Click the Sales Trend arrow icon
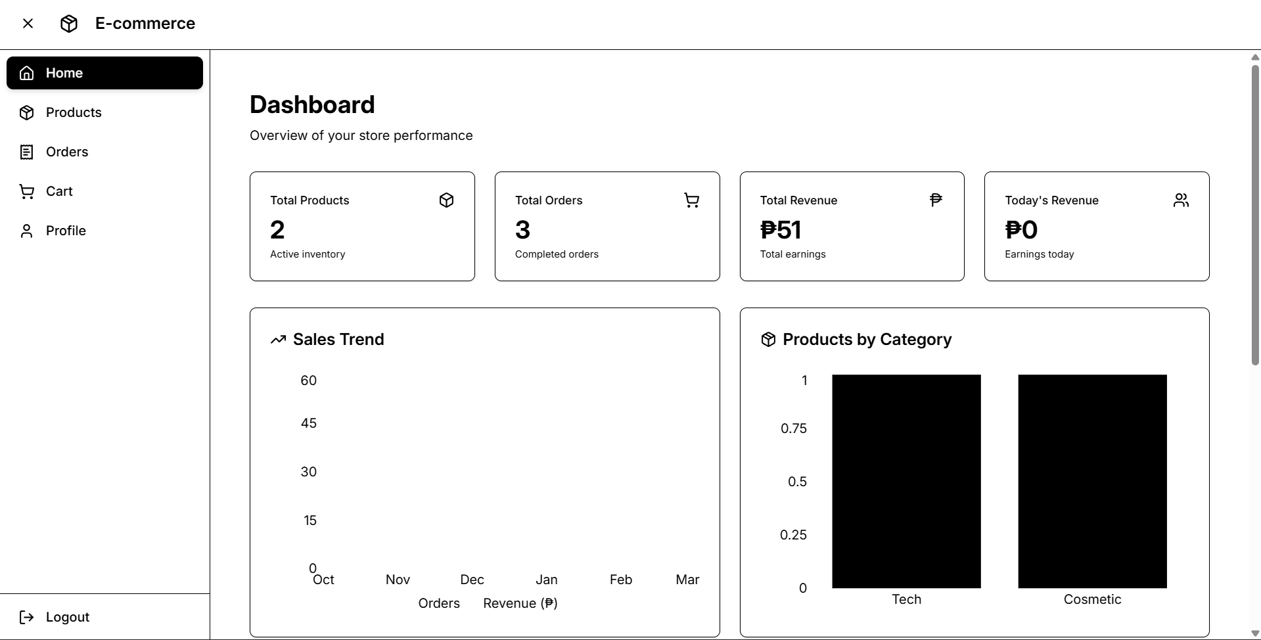1261x640 pixels. (x=278, y=340)
